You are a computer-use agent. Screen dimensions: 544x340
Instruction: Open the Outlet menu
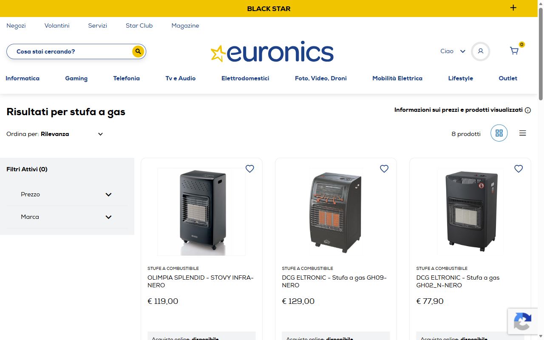(508, 78)
